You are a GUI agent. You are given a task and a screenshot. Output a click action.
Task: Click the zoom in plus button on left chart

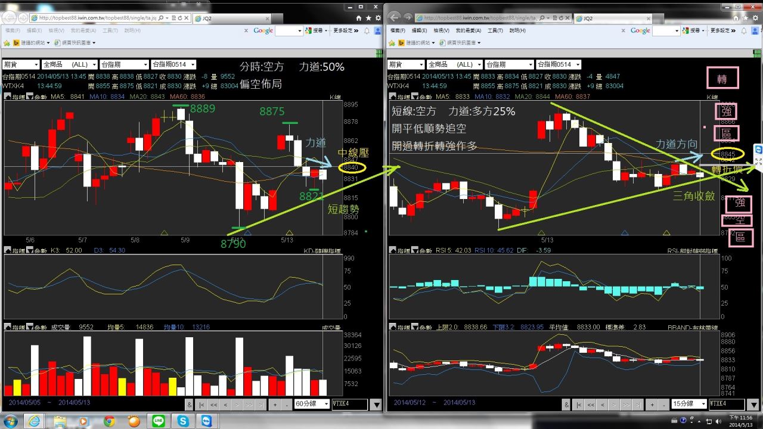click(275, 404)
